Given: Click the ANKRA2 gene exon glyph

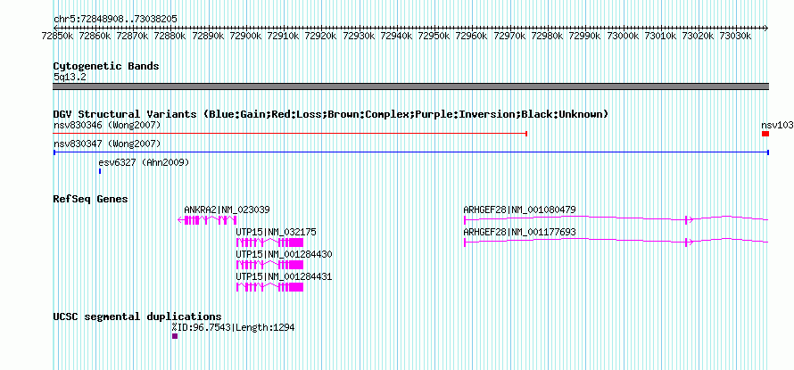Looking at the screenshot, I should tap(207, 220).
